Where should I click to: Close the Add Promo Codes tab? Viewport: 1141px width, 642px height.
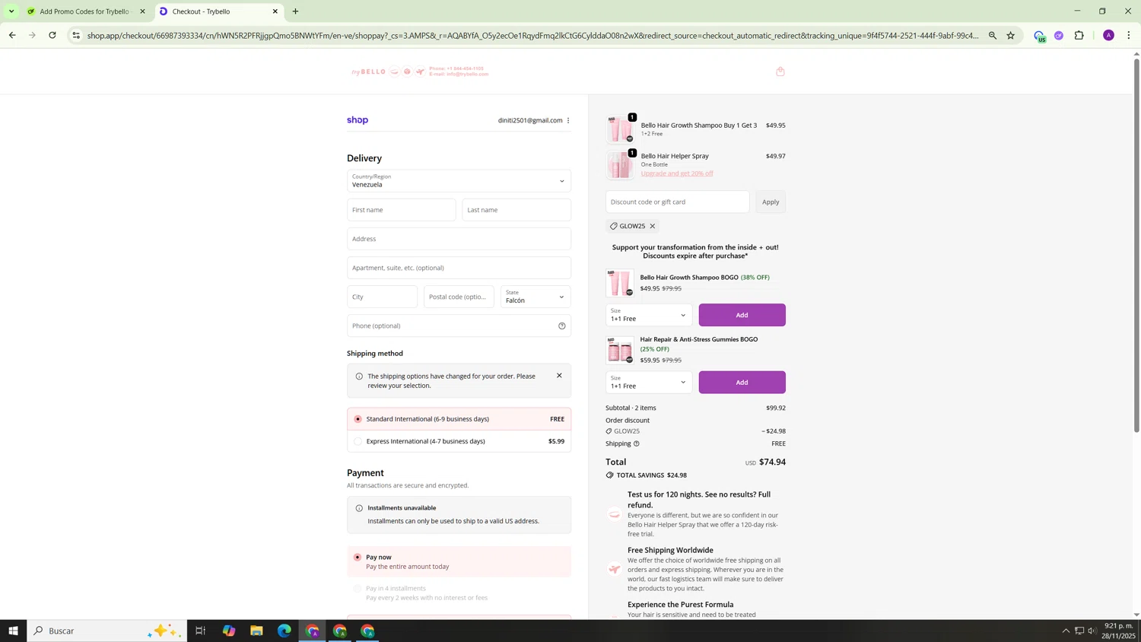click(142, 11)
